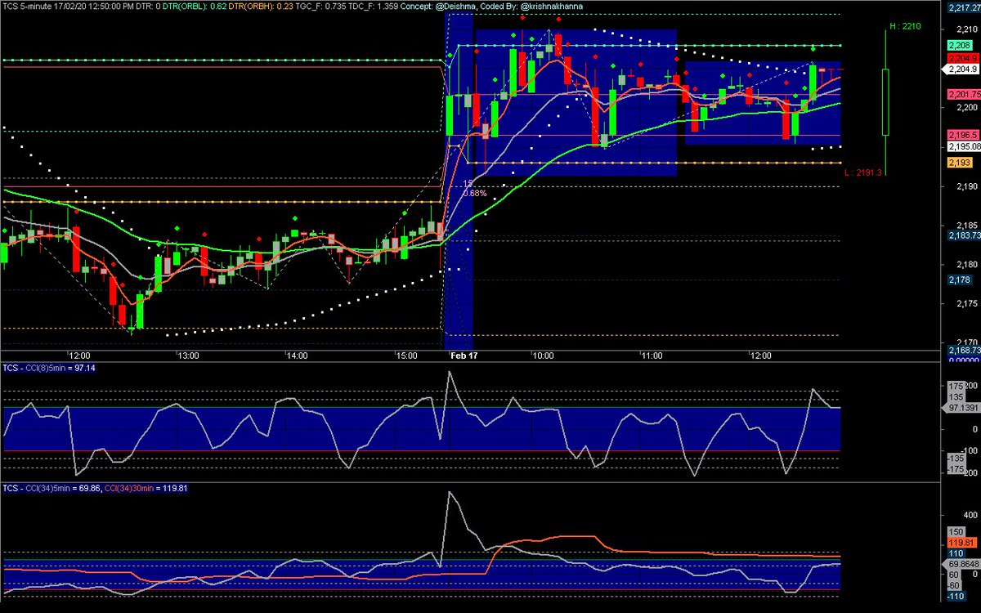
Task: Click the dark blue '2,183.73' price tag
Action: pyautogui.click(x=962, y=235)
